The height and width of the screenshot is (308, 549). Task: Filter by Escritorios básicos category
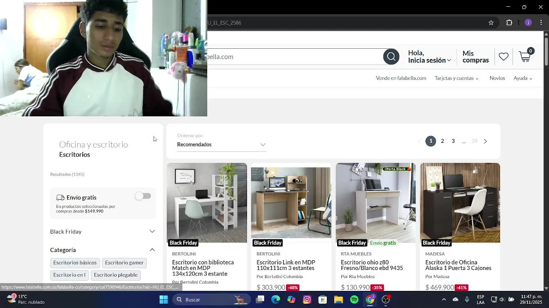[75, 263]
